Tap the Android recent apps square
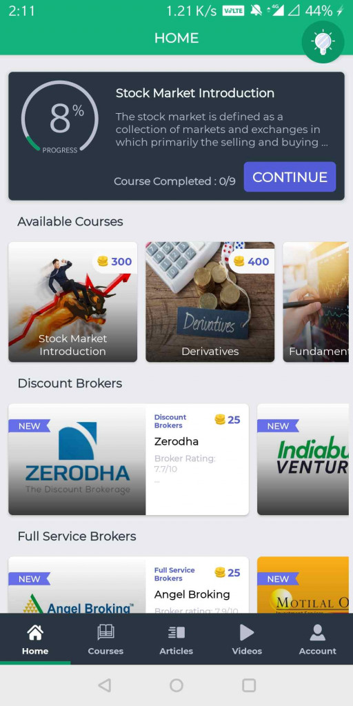Image resolution: width=353 pixels, height=706 pixels. point(249,685)
